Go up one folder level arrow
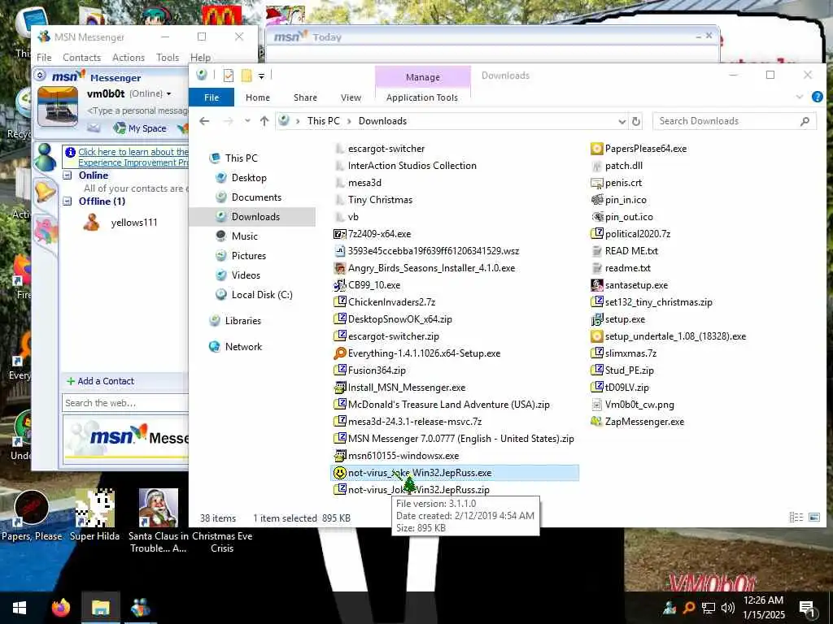The height and width of the screenshot is (624, 833). point(264,121)
